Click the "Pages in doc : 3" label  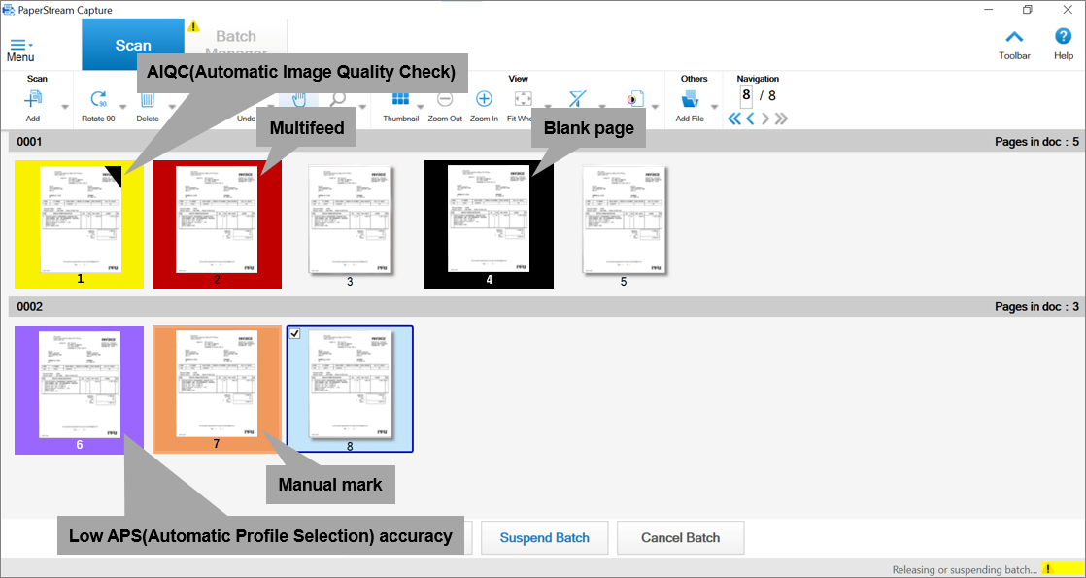1036,306
